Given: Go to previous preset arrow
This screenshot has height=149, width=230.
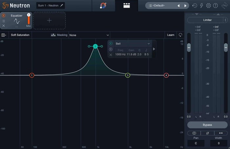Looking at the screenshot, I should [x=178, y=6].
